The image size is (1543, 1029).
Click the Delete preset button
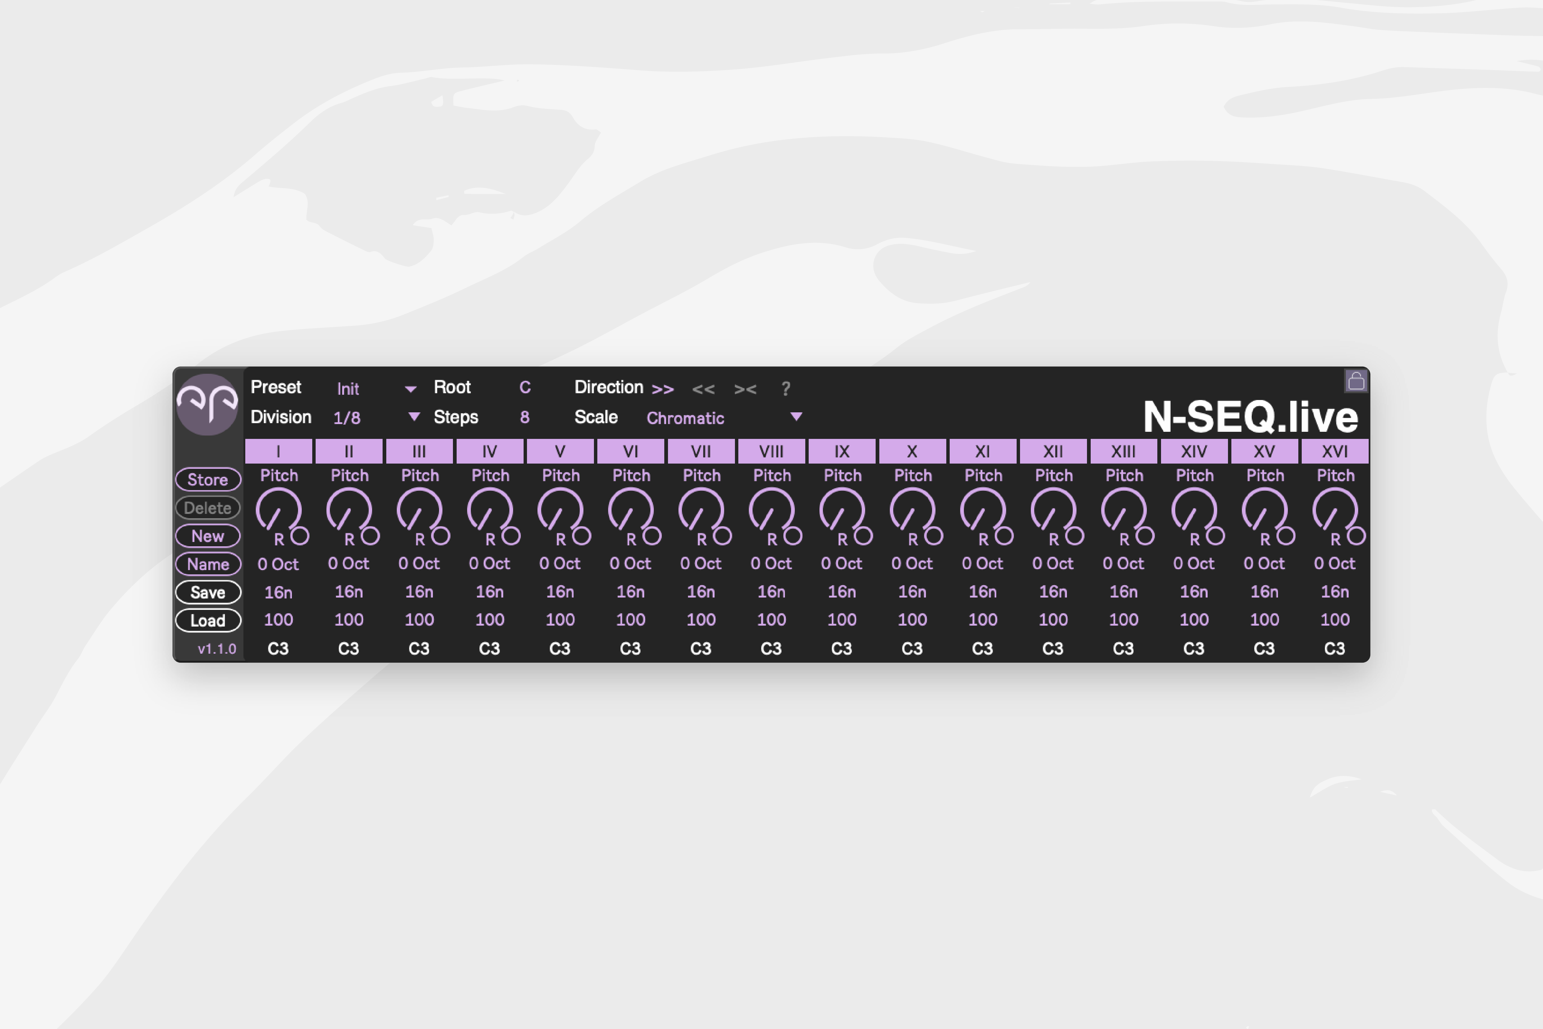point(208,507)
